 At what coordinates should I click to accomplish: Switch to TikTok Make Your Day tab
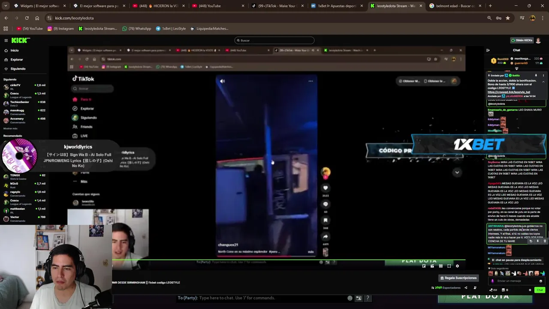point(277,6)
